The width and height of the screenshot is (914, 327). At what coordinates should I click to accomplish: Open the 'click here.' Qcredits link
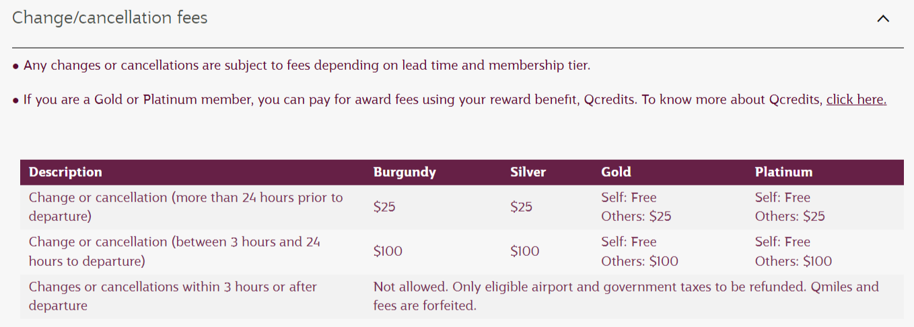856,100
